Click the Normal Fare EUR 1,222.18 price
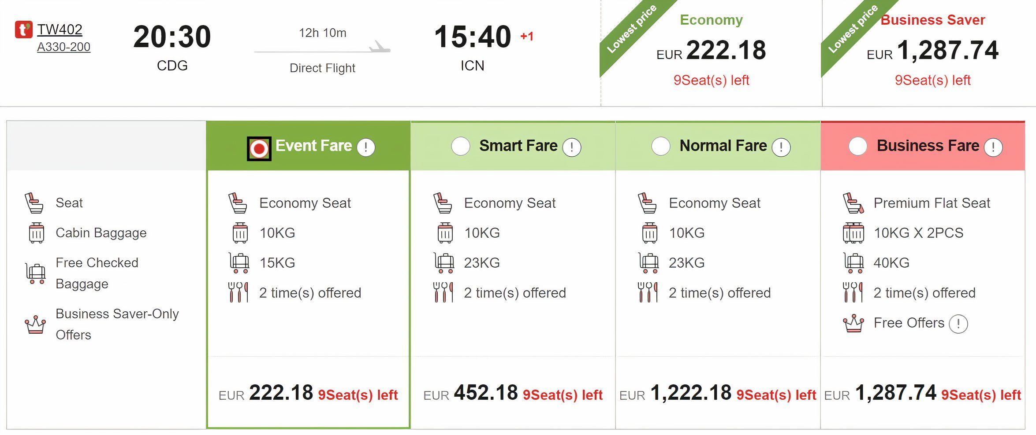 (x=691, y=393)
